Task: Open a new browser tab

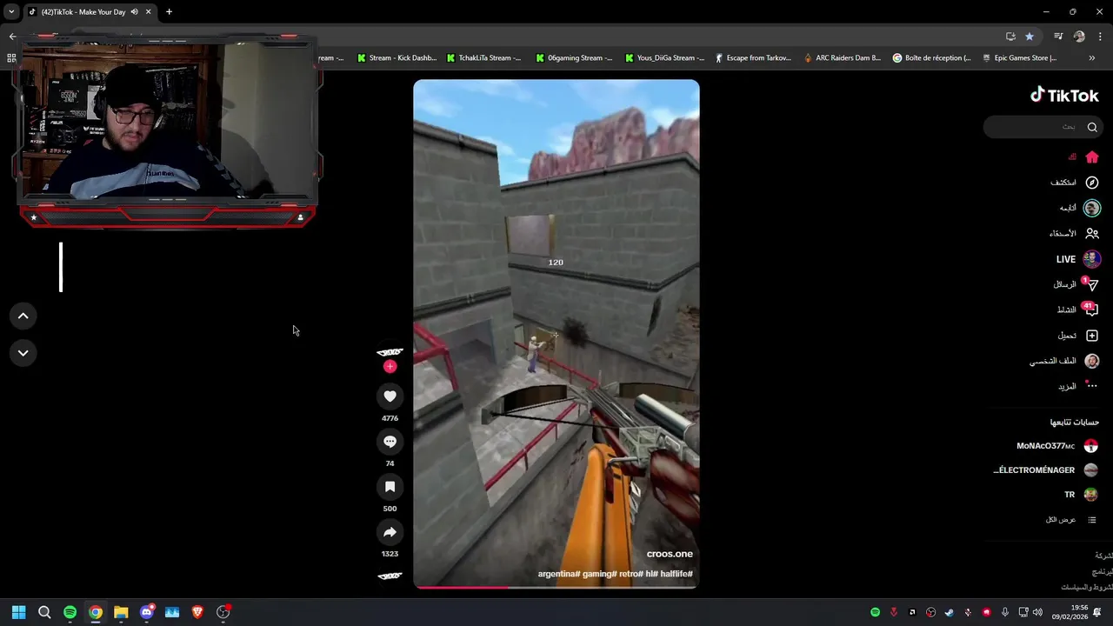Action: tap(169, 12)
